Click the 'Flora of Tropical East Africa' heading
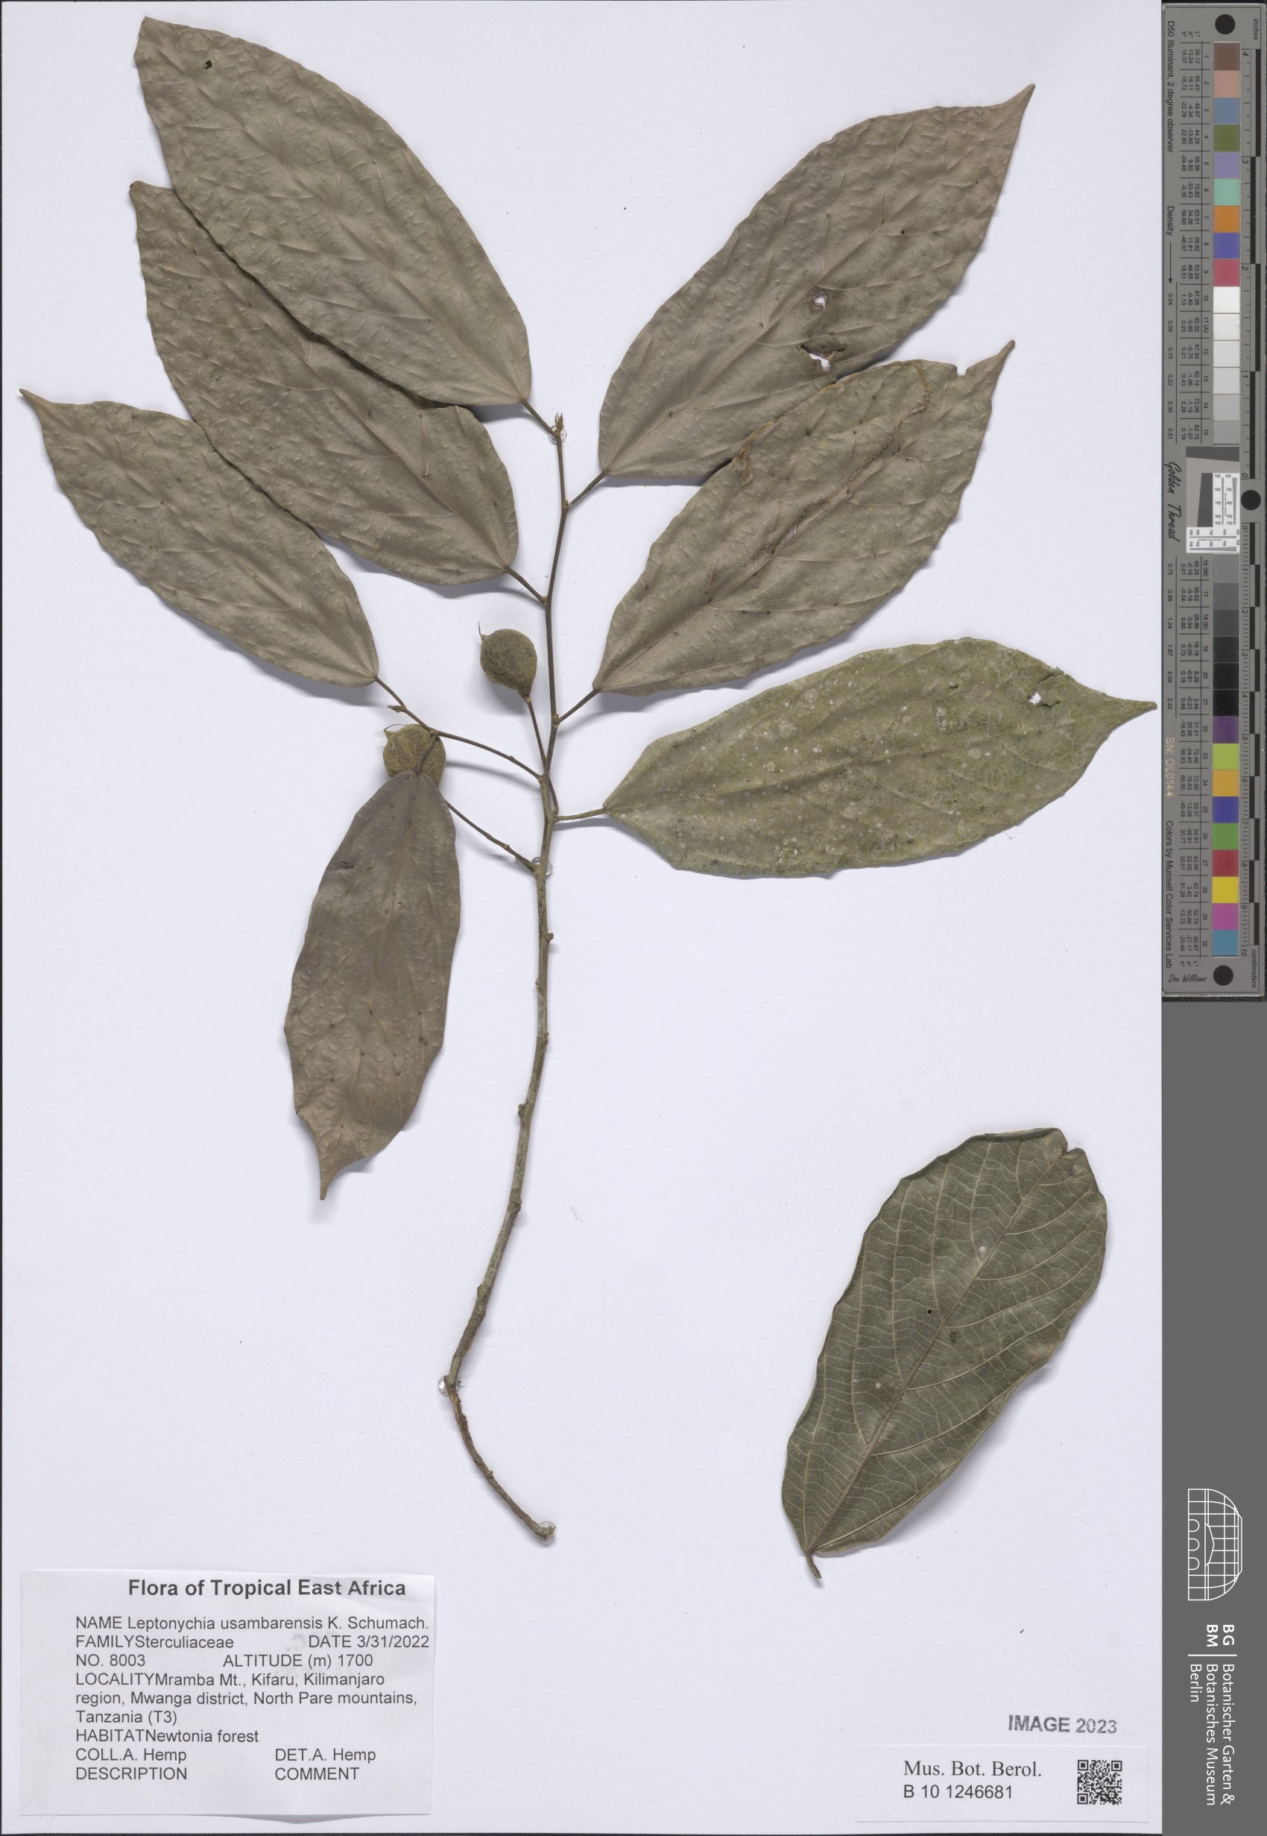The height and width of the screenshot is (1836, 1267). click(267, 1588)
